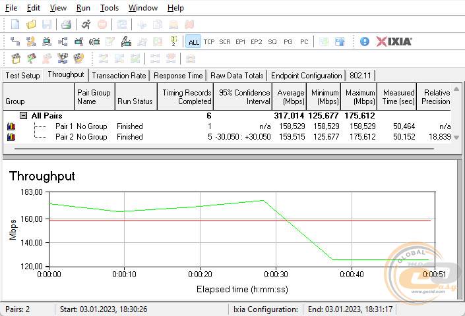Click the Relative Precision column header
The height and width of the screenshot is (316, 465).
click(x=435, y=97)
